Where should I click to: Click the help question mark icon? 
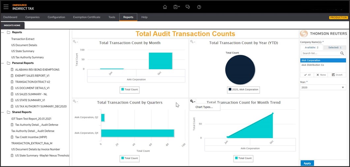coord(199,7)
